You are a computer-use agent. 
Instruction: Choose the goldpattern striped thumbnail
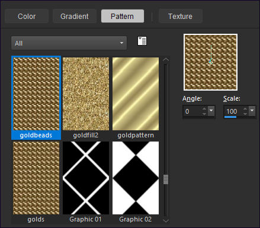pyautogui.click(x=136, y=94)
